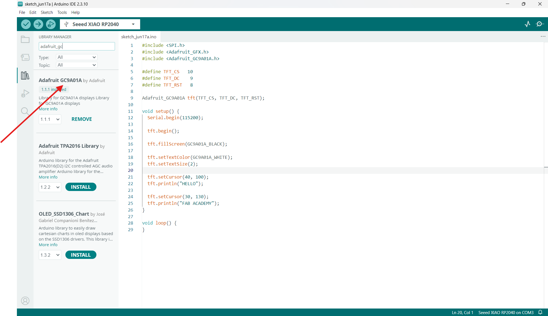548x316 pixels.
Task: Click the library search input field
Action: click(x=77, y=46)
